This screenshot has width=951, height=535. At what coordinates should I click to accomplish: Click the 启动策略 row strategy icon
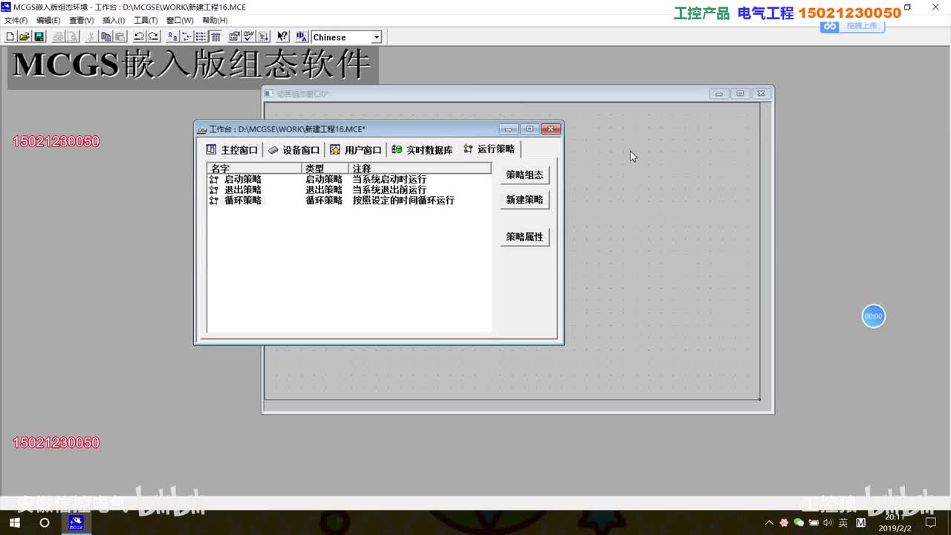pyautogui.click(x=214, y=179)
